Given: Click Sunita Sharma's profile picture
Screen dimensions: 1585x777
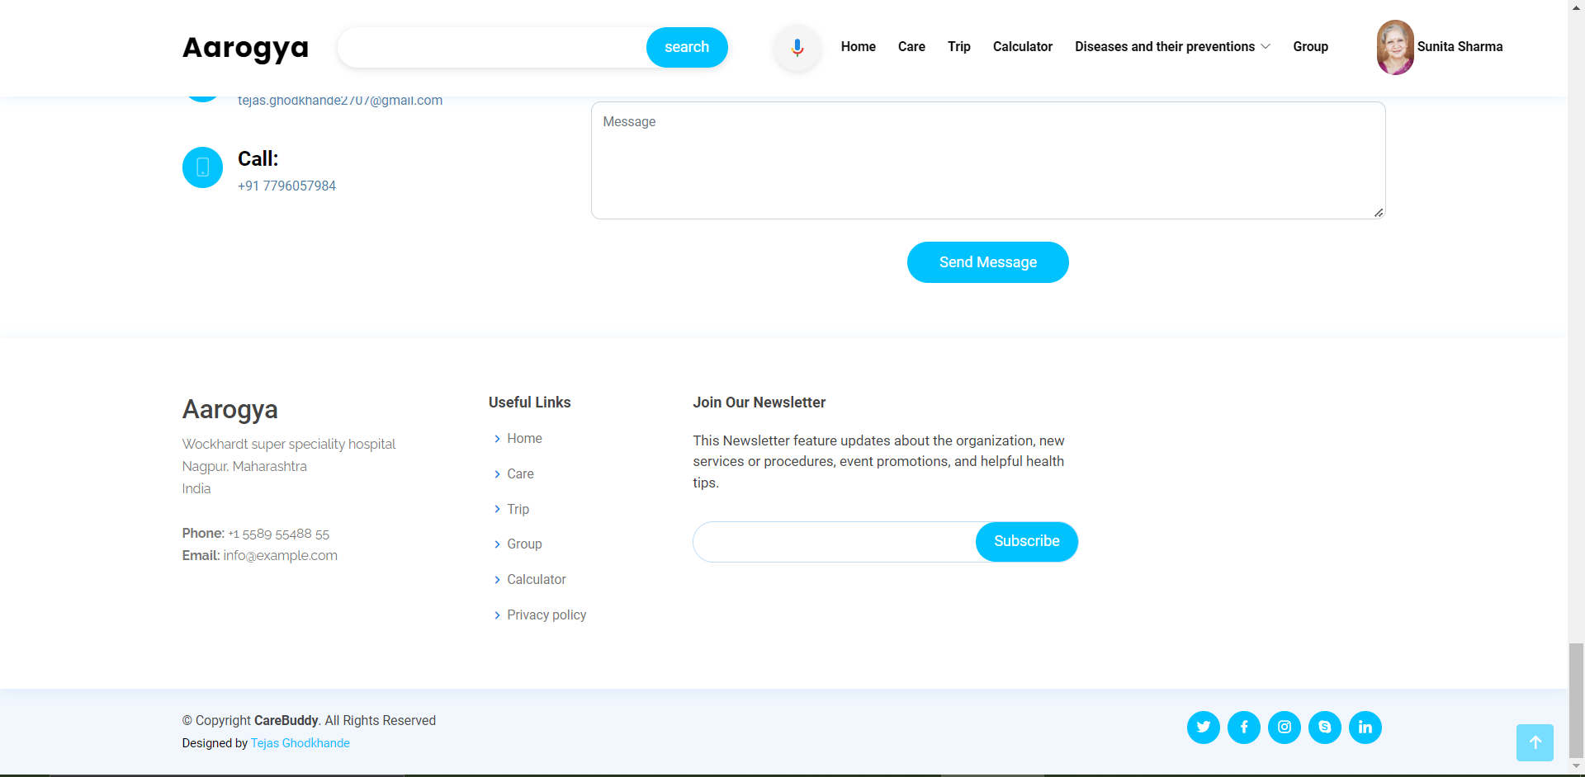Looking at the screenshot, I should [1395, 47].
